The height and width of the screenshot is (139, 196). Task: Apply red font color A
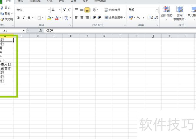pyautogui.click(x=57, y=18)
